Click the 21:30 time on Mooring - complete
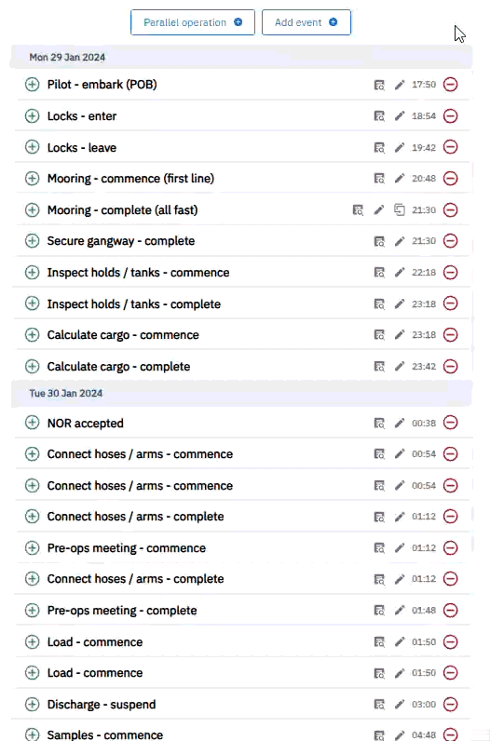 [x=424, y=209]
